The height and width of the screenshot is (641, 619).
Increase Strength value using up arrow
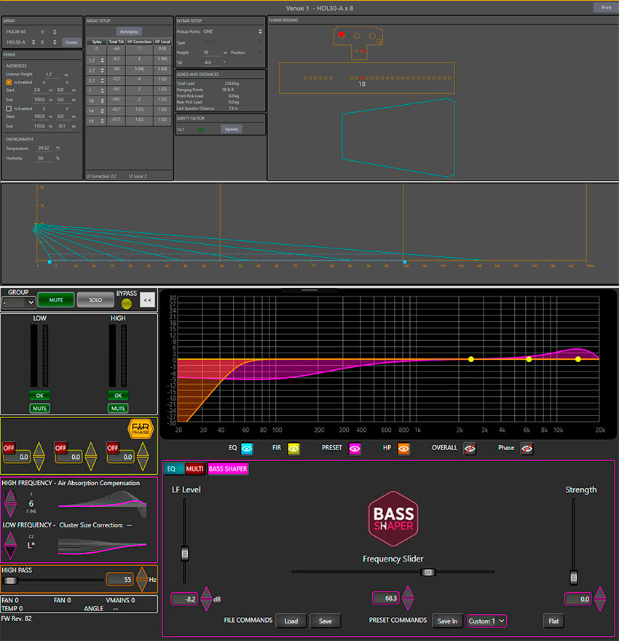(x=600, y=593)
